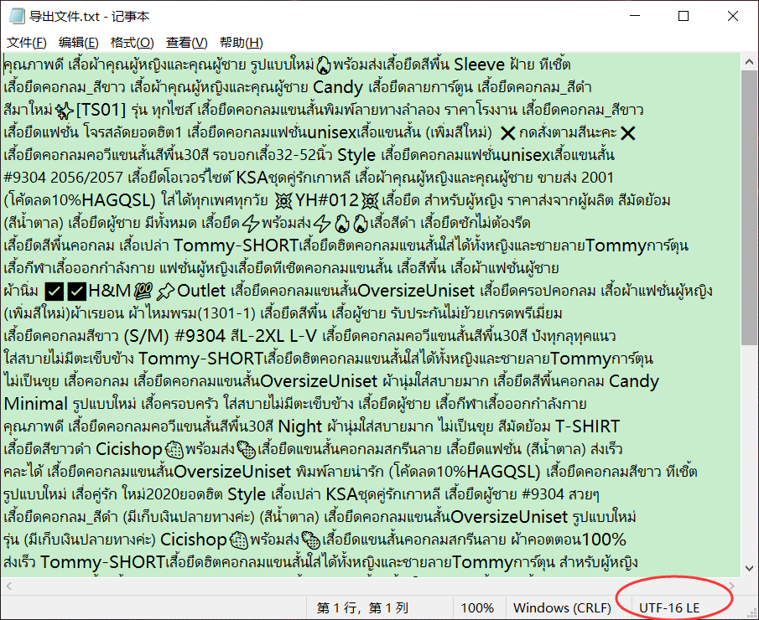Click the 第1行，第1列 cursor position indicator
This screenshot has width=759, height=620.
point(362,607)
